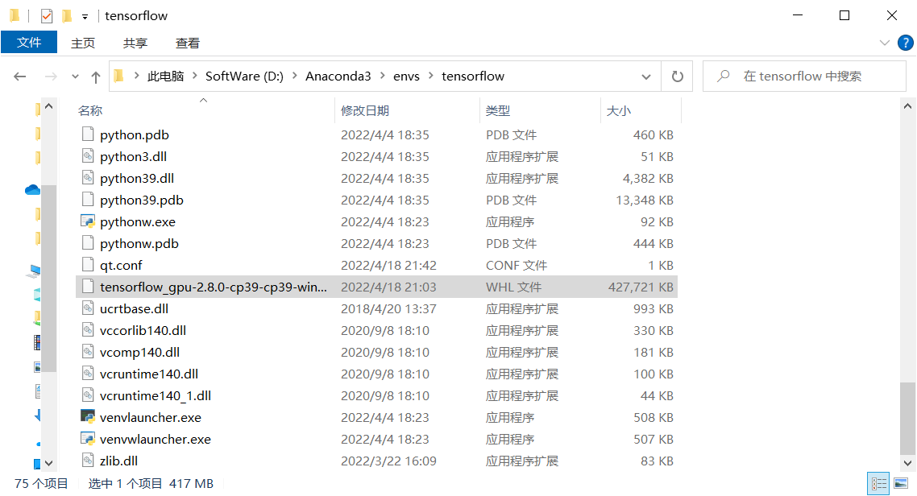Click file list scrollbar down arrow
The image size is (917, 496).
907,463
